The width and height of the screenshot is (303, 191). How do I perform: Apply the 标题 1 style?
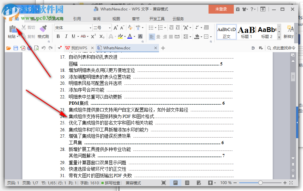(247, 32)
